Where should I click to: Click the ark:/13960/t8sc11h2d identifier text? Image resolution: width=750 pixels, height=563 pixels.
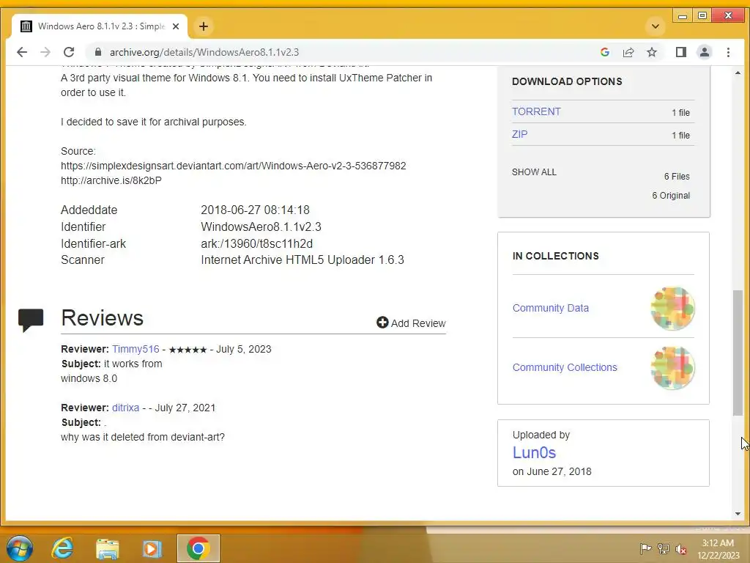257,243
